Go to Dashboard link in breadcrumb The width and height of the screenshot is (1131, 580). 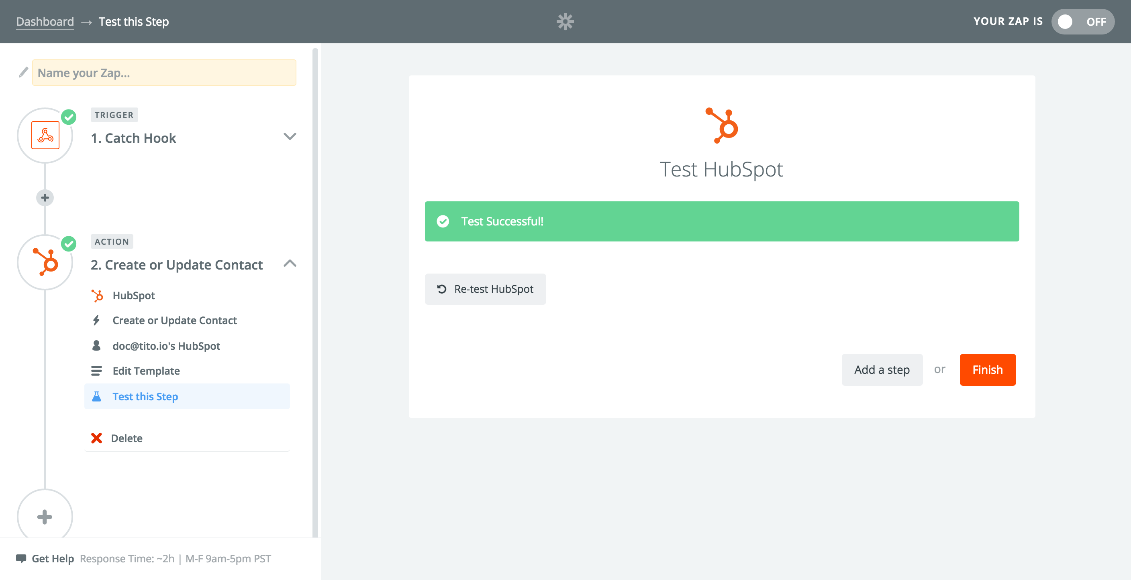[x=45, y=22]
